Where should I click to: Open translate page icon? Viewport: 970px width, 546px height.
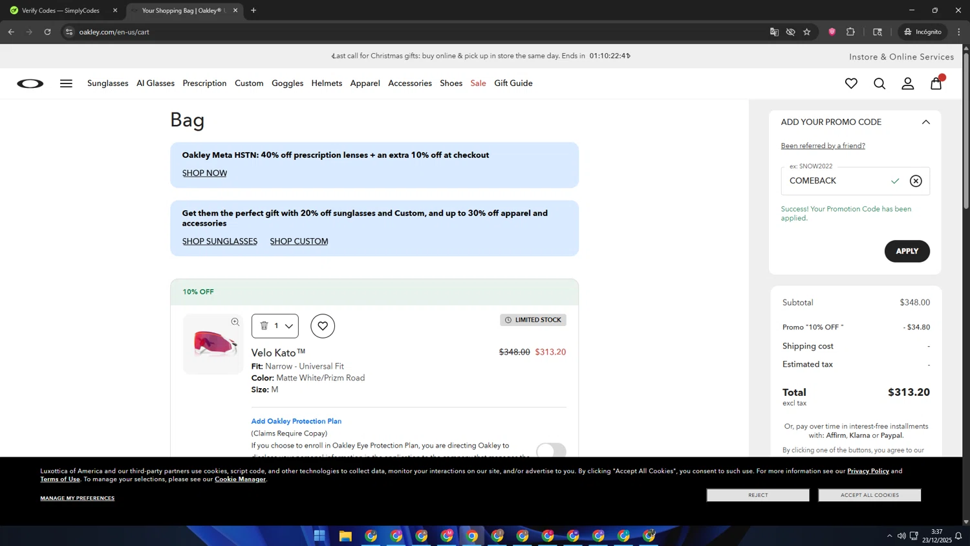774,32
